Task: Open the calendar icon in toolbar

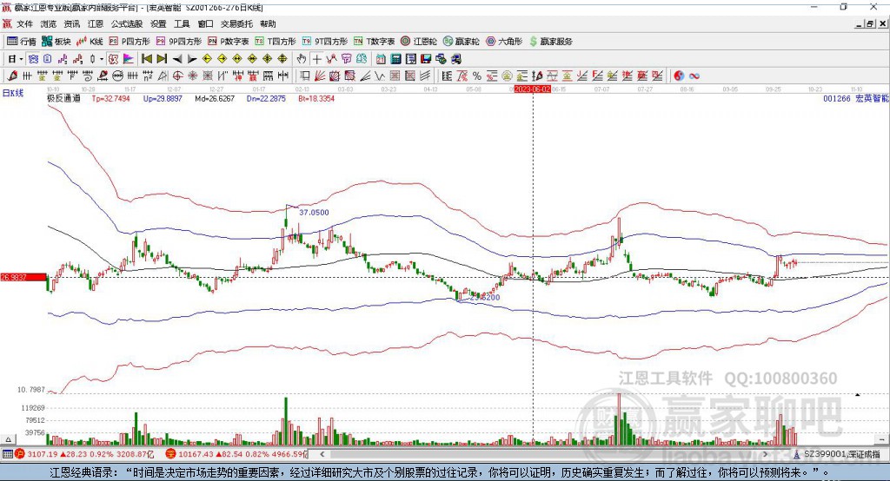Action: (x=381, y=59)
